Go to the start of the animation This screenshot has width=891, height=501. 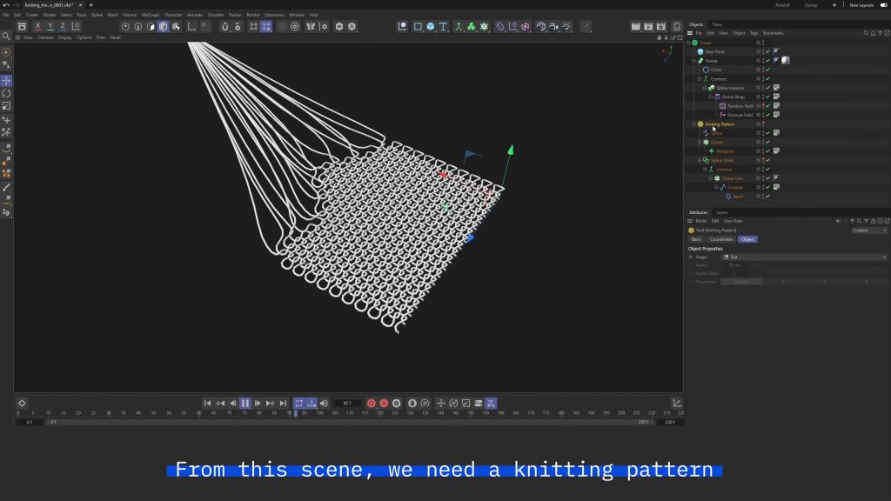tap(207, 404)
